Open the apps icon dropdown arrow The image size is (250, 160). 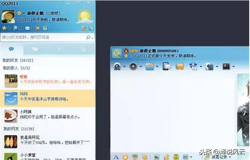coord(233,66)
